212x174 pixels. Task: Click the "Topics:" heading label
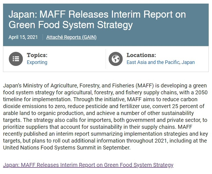(37, 55)
